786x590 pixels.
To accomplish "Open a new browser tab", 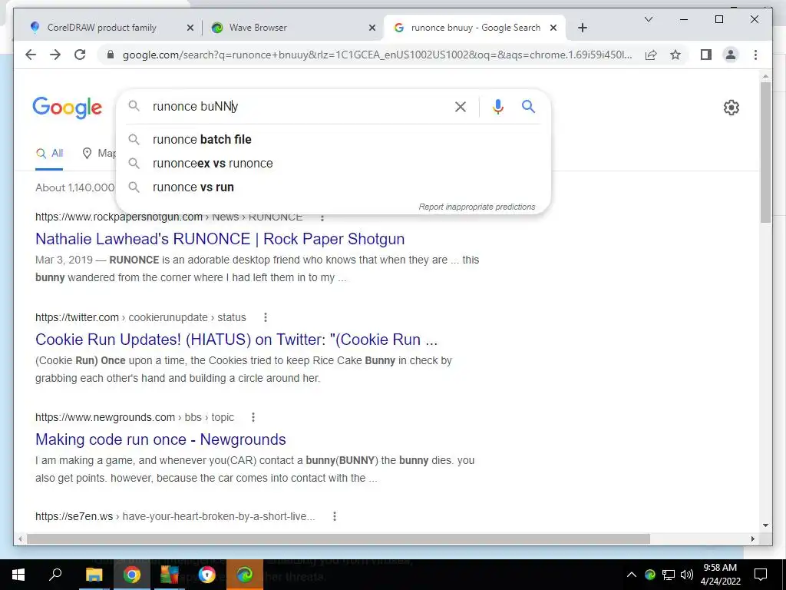I will (582, 28).
